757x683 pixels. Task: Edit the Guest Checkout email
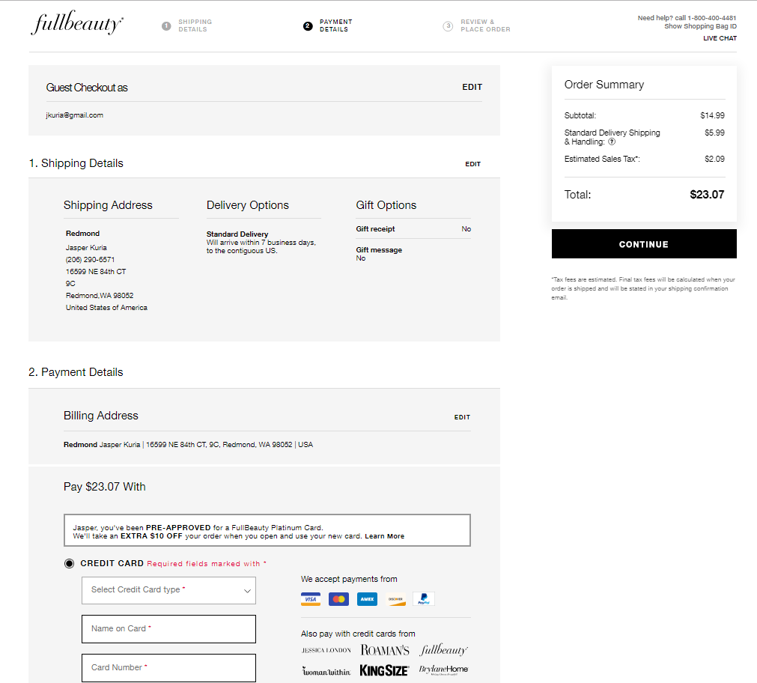click(x=472, y=87)
